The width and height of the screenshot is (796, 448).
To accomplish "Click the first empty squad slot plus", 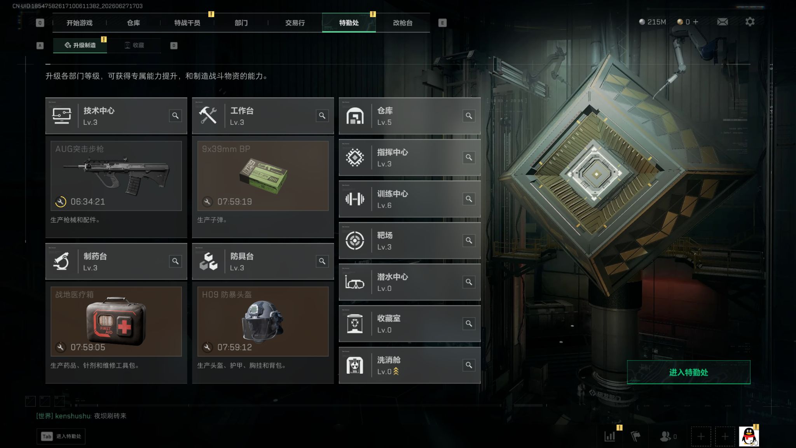I will (701, 436).
